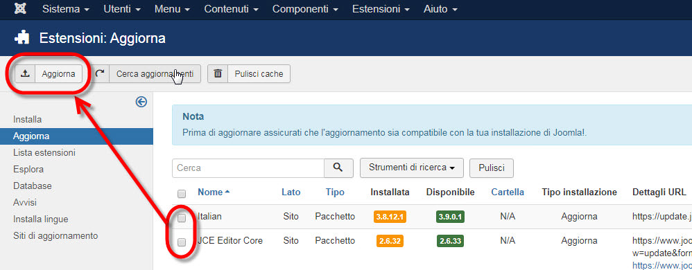Screen dimensions: 692x270
Task: Check the JCE Editor Core row checkbox
Action: 182,242
